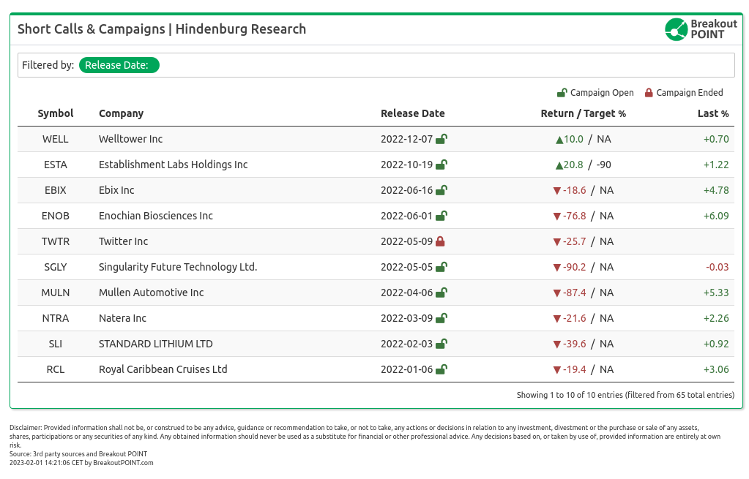Image resolution: width=749 pixels, height=479 pixels.
Task: Click company name Establishment Labs Holdings Inc
Action: click(173, 165)
